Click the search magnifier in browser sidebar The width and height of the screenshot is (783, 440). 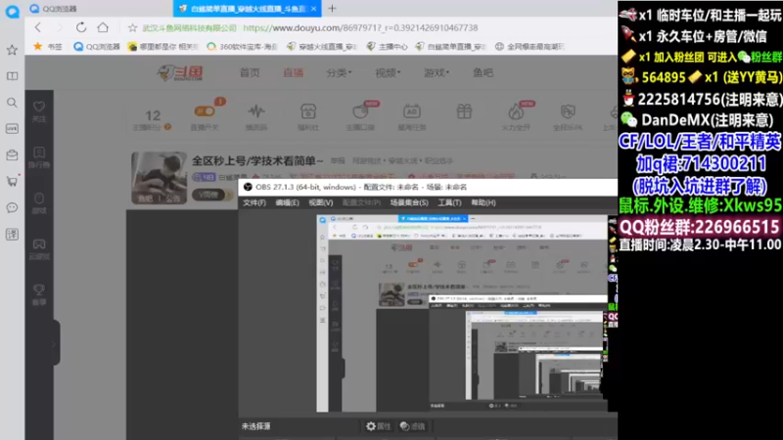(12, 103)
